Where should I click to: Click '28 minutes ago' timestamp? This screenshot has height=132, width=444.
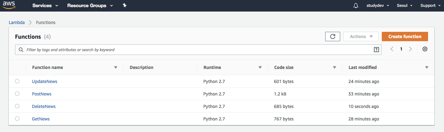click(364, 119)
